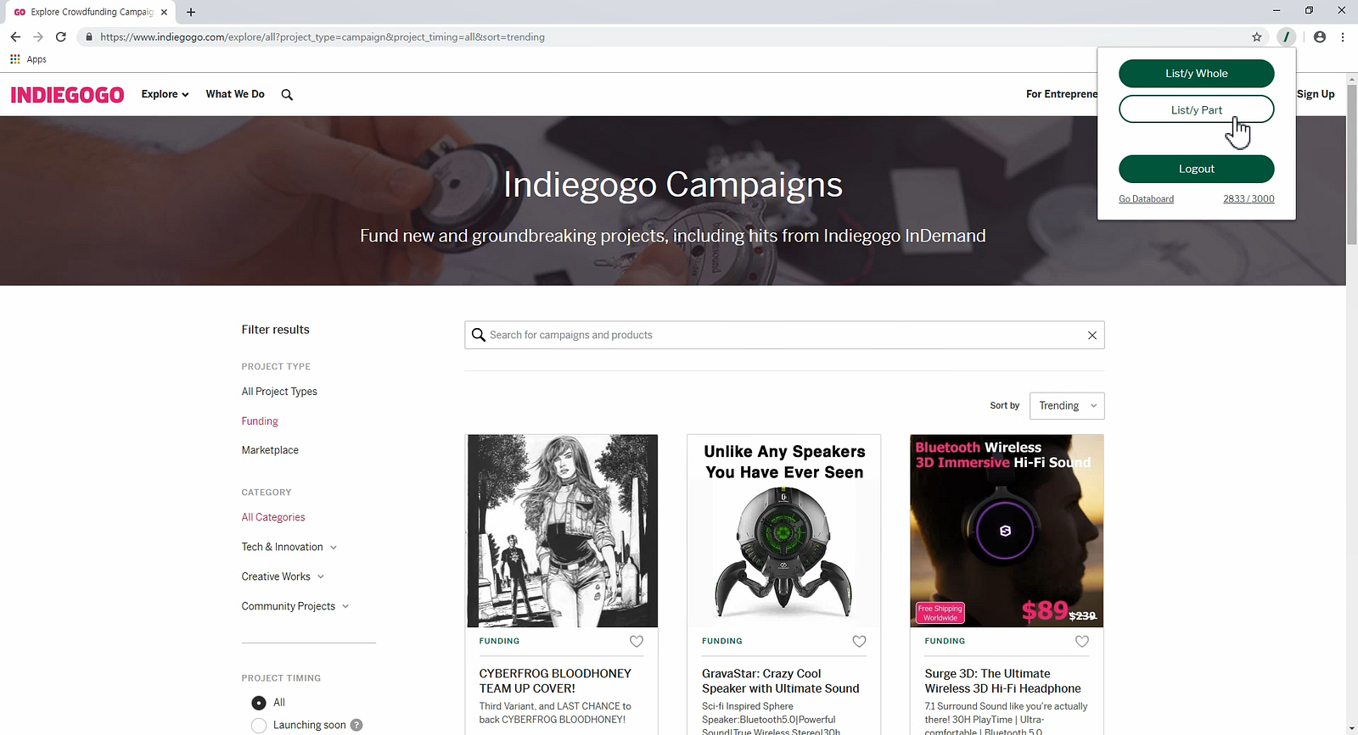This screenshot has height=735, width=1358.
Task: Close the Explore Crowdfunding Campaigns tab
Action: point(164,12)
